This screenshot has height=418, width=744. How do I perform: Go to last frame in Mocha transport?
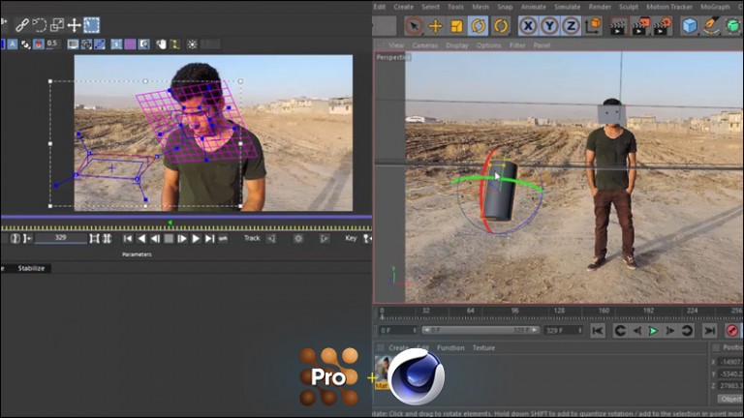[209, 238]
